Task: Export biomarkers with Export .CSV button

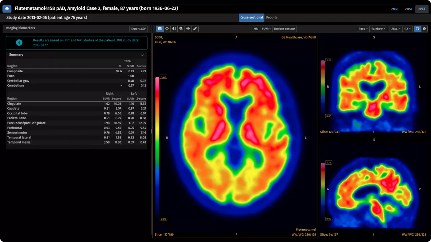Action: point(138,29)
